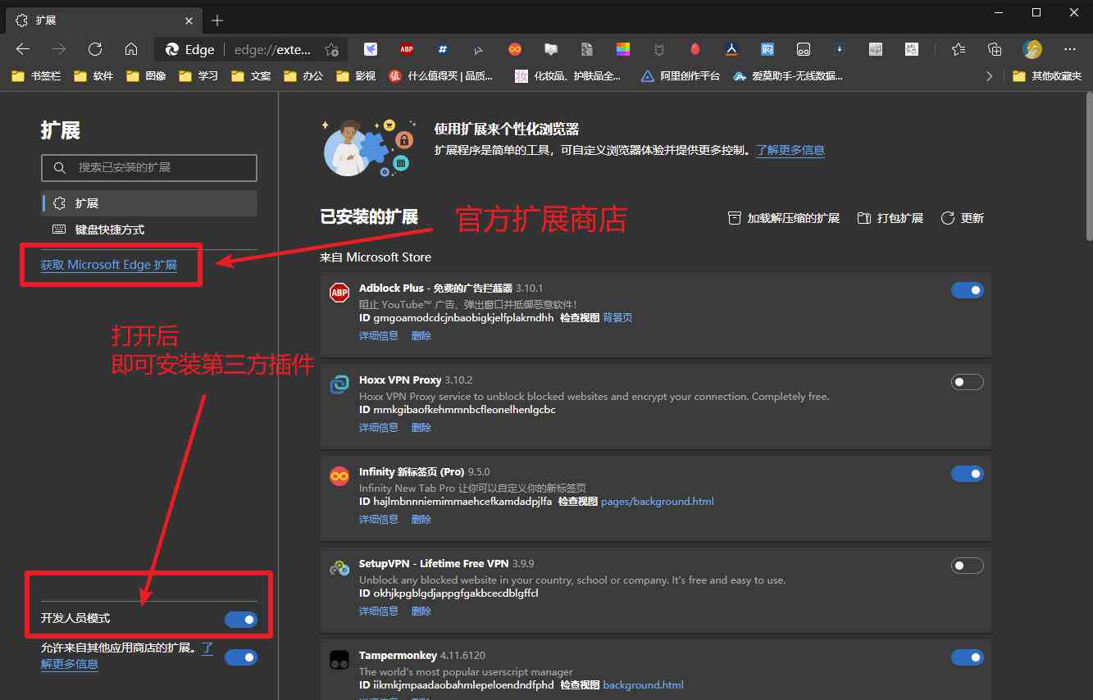The width and height of the screenshot is (1093, 700).
Task: Expand the 书签栏 bookmarks folder
Action: coord(37,75)
